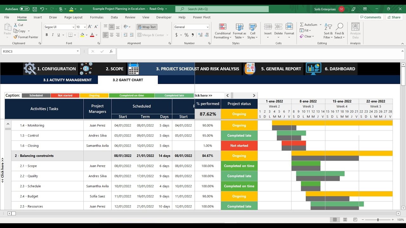The width and height of the screenshot is (406, 228).
Task: Go to the 5. General Report section
Action: coord(281,69)
